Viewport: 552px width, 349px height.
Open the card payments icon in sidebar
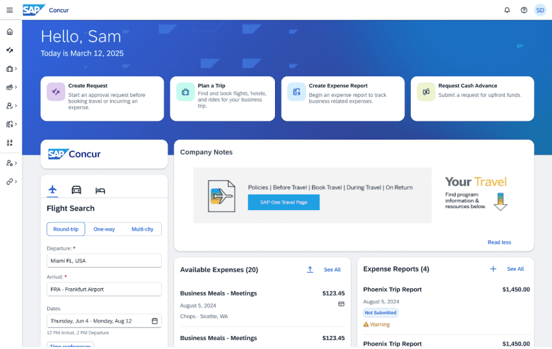pyautogui.click(x=10, y=87)
